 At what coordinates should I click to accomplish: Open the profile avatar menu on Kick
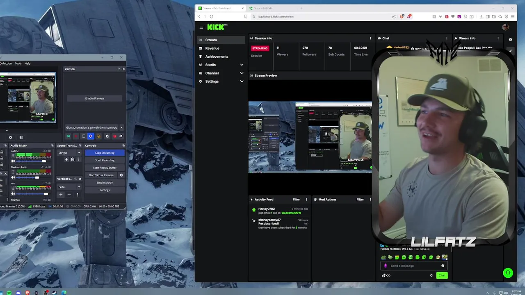click(x=505, y=27)
